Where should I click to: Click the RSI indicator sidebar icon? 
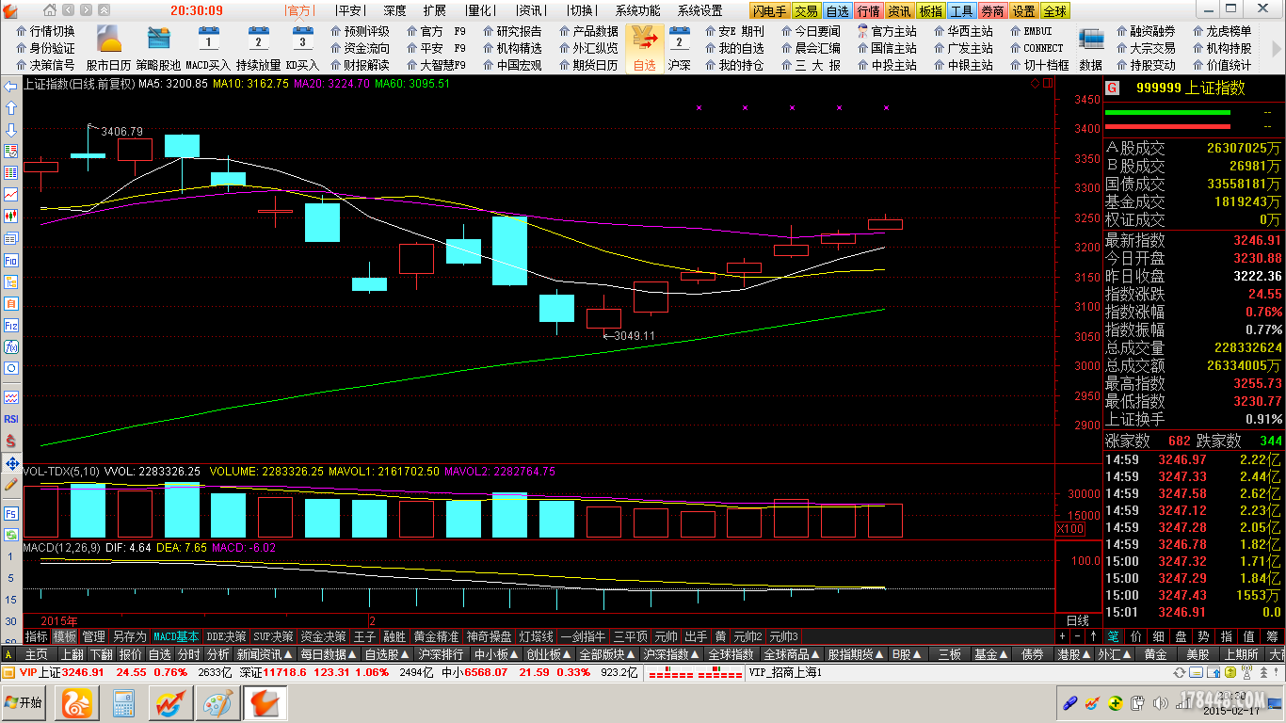pos(11,419)
